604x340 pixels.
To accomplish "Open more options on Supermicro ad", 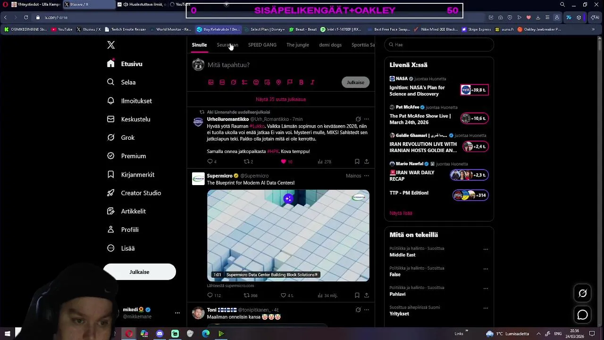I will click(366, 176).
